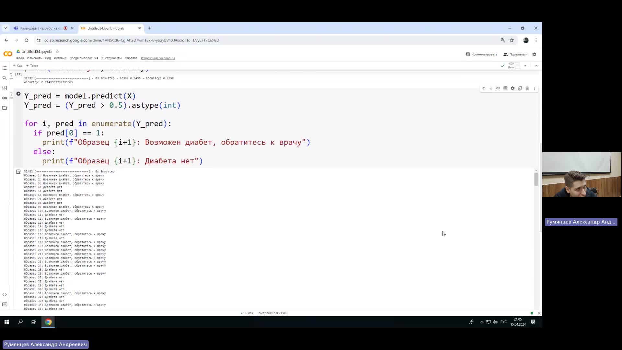Open Windows taskbar search
This screenshot has height=350, width=622.
click(x=20, y=322)
